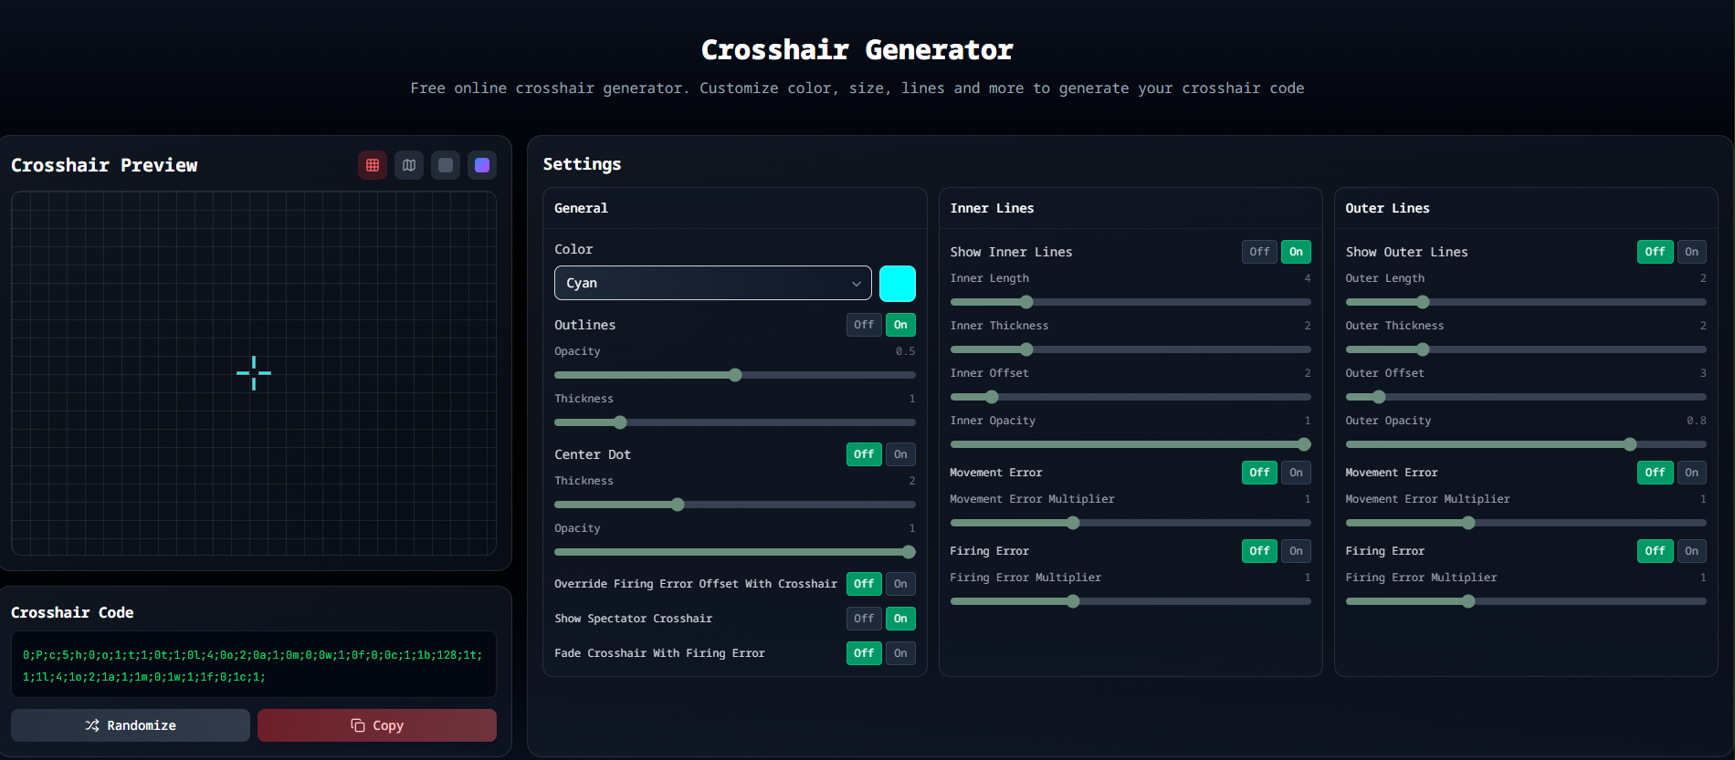This screenshot has width=1735, height=760.
Task: Switch preview to map background icon
Action: pyautogui.click(x=409, y=165)
